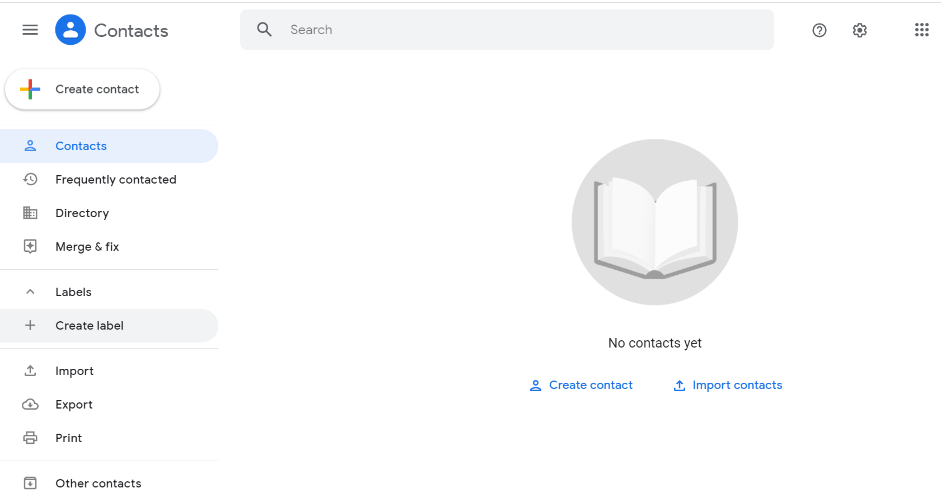Open the Google apps grid
Screen dimensions: 941x502
(x=921, y=30)
